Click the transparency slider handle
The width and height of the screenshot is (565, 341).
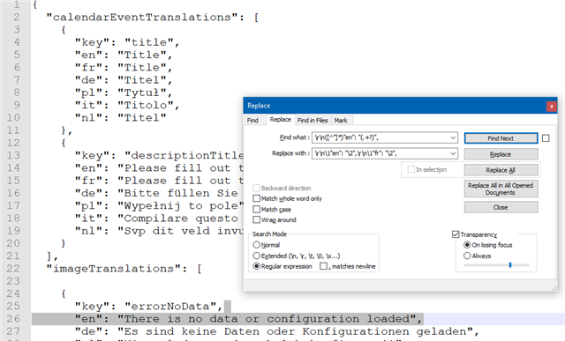coord(510,265)
